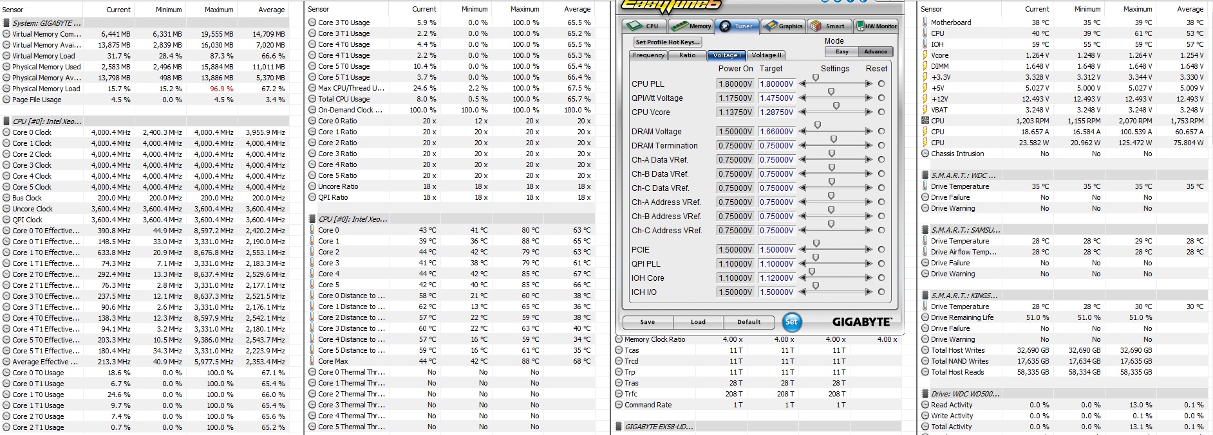Click the Save profile button

648,322
